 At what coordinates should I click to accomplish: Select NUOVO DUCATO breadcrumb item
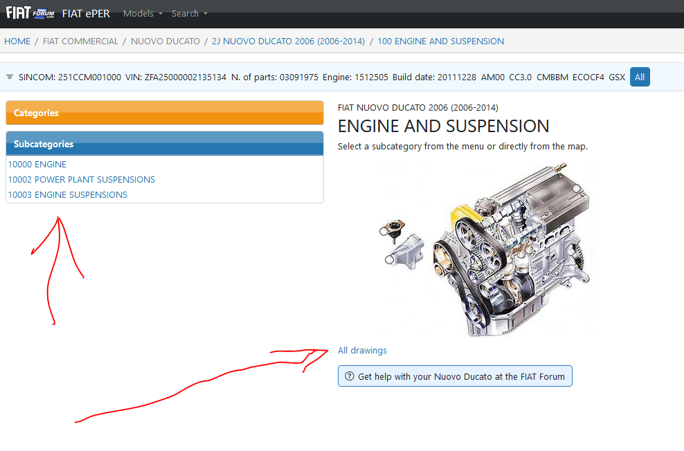click(x=165, y=41)
